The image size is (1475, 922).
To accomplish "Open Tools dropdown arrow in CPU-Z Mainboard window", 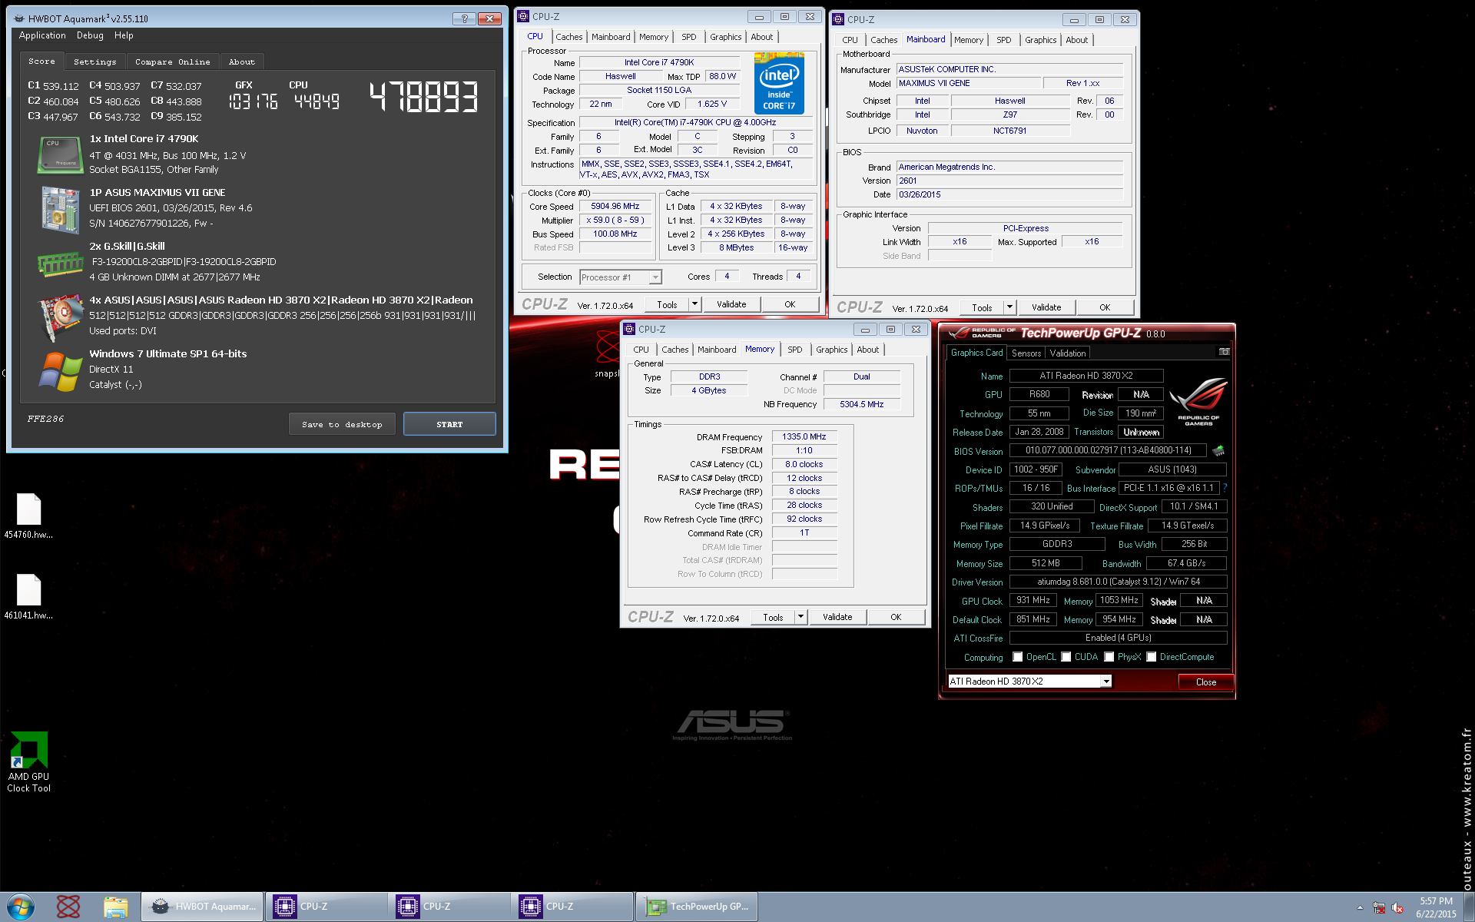I will (x=1009, y=307).
